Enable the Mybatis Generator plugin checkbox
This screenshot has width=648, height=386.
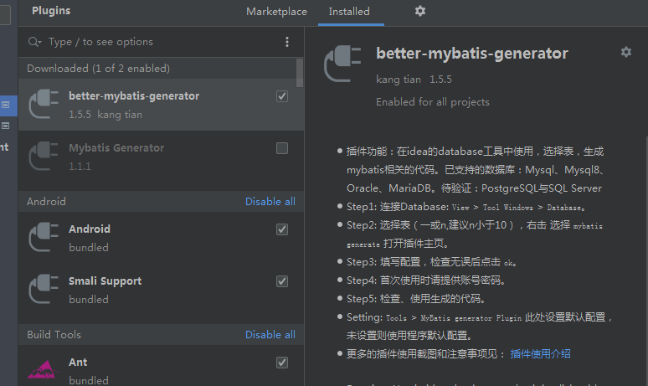point(282,148)
